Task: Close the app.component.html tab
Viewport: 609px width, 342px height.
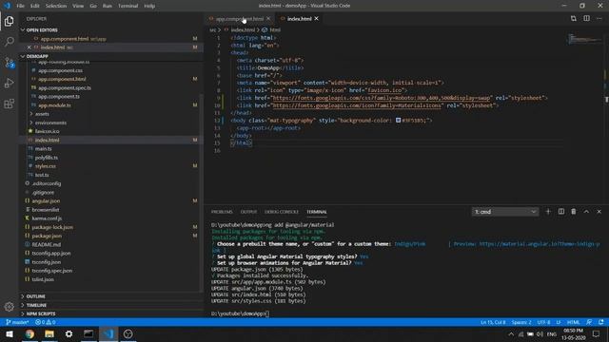Action: pyautogui.click(x=268, y=19)
